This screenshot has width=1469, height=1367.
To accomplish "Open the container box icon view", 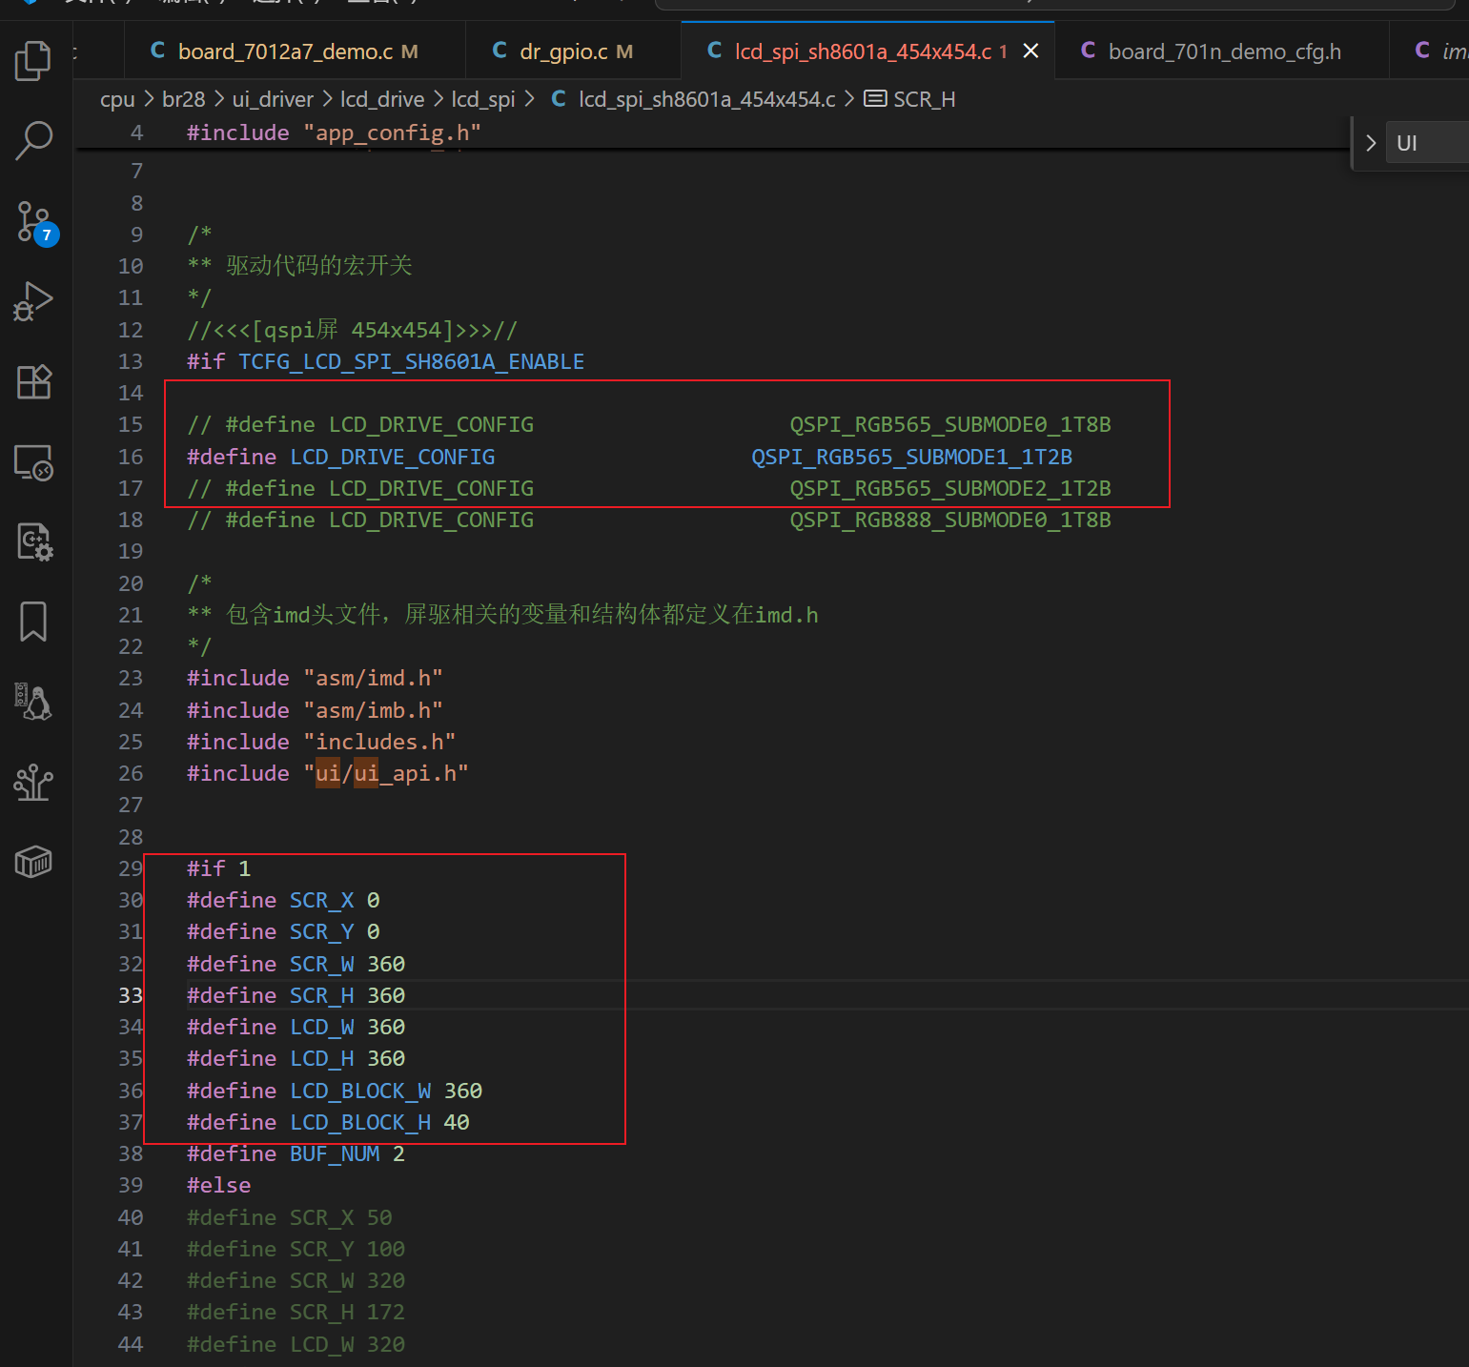I will point(33,862).
